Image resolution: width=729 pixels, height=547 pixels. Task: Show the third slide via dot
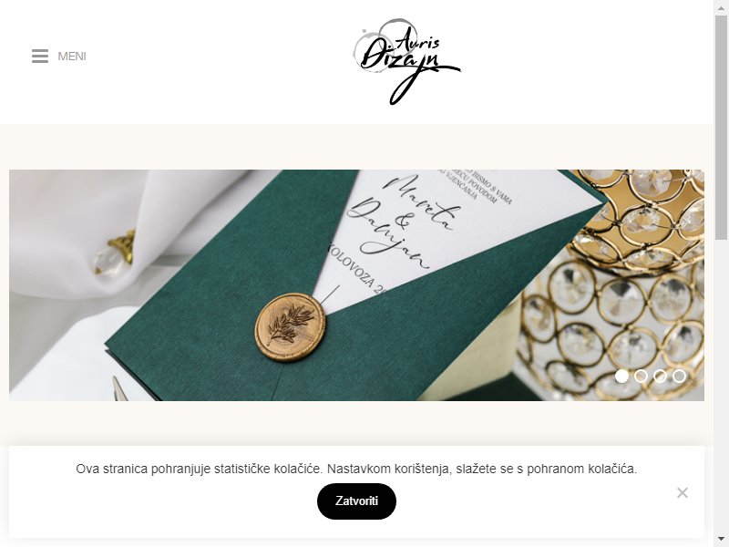(x=660, y=376)
